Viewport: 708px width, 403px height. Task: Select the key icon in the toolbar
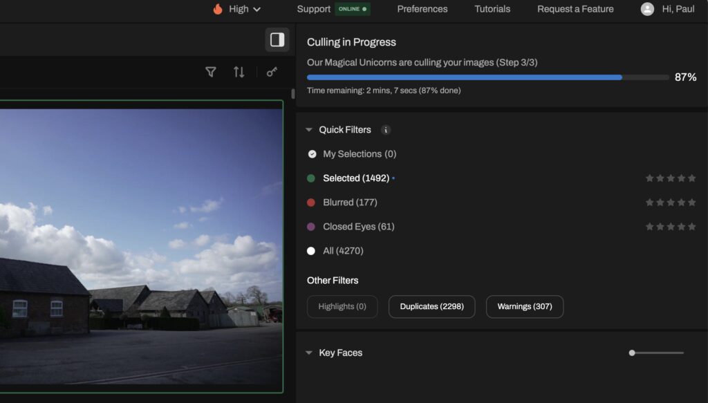coord(272,71)
